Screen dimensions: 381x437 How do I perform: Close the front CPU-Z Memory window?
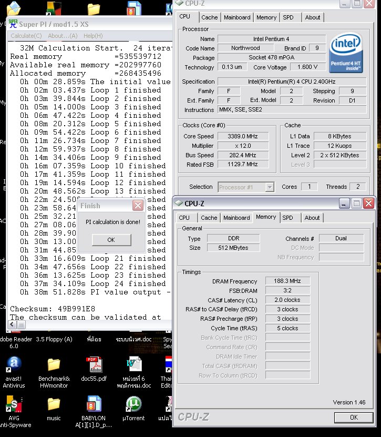(x=369, y=204)
